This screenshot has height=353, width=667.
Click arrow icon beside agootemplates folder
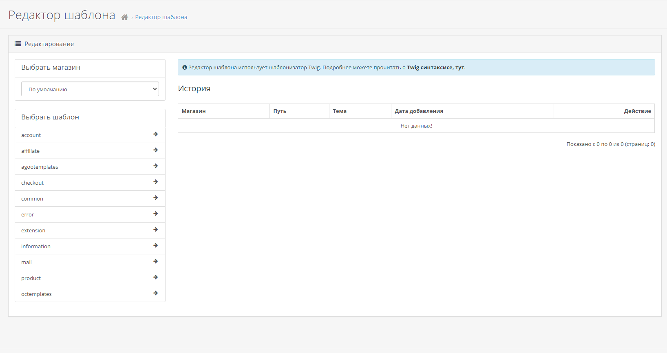click(155, 166)
